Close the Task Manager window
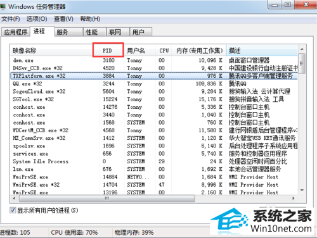 306,4
